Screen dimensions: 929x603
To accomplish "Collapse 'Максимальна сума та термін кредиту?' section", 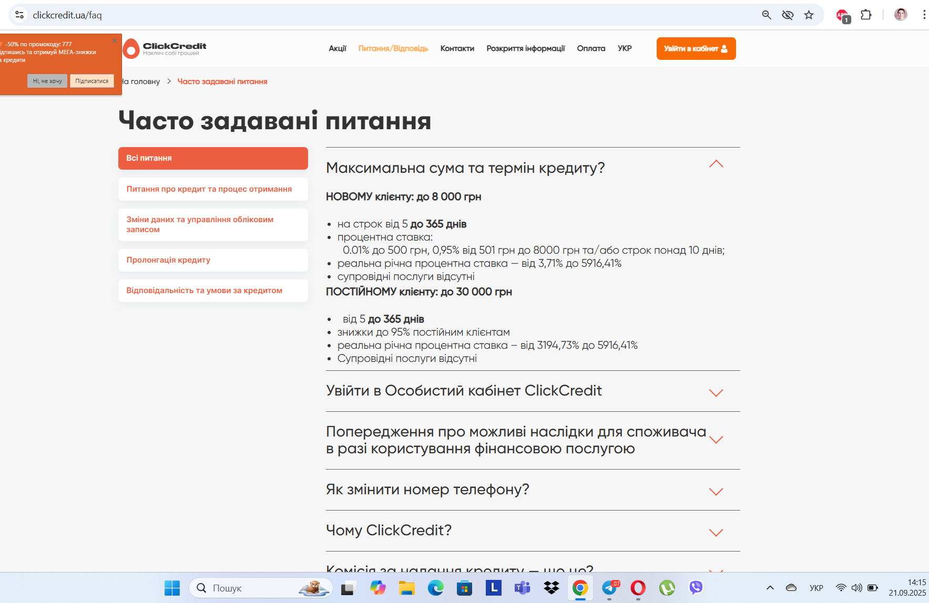I will 716,164.
